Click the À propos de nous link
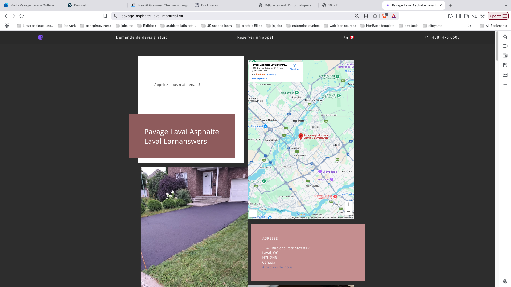511x287 pixels. click(x=277, y=267)
